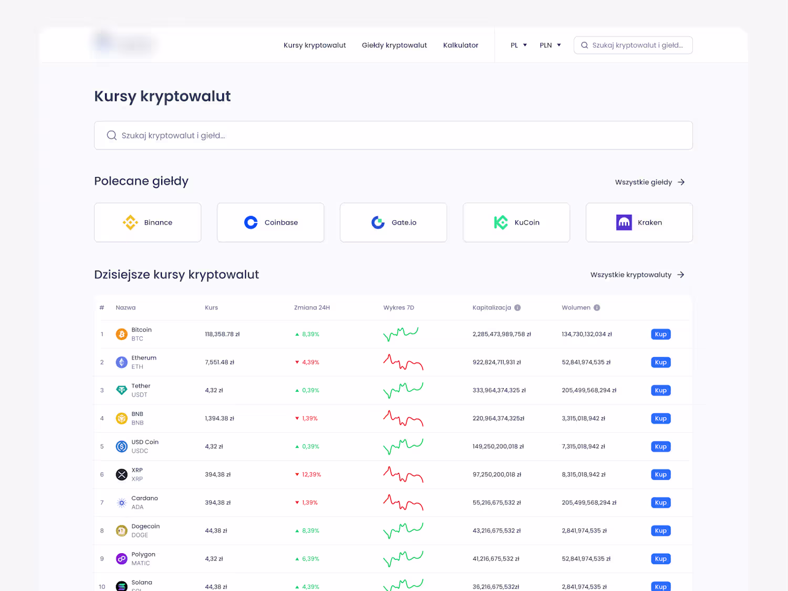Click the Dogecoin name text
Viewport: 788px width, 591px height.
pyautogui.click(x=146, y=526)
